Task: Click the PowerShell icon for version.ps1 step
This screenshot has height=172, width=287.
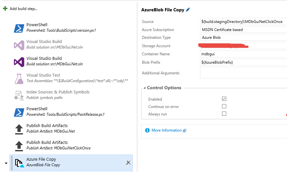Action: (x=19, y=28)
